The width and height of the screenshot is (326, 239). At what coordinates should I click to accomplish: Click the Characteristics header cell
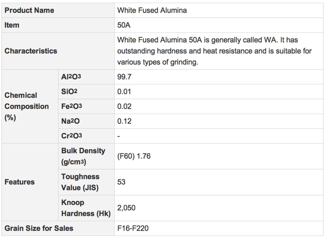point(58,51)
